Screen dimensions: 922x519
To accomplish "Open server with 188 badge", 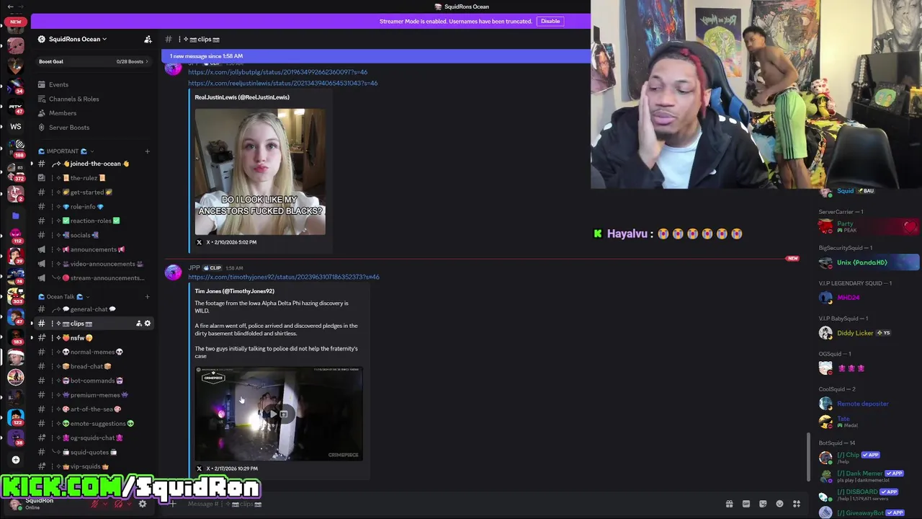I will [x=16, y=147].
